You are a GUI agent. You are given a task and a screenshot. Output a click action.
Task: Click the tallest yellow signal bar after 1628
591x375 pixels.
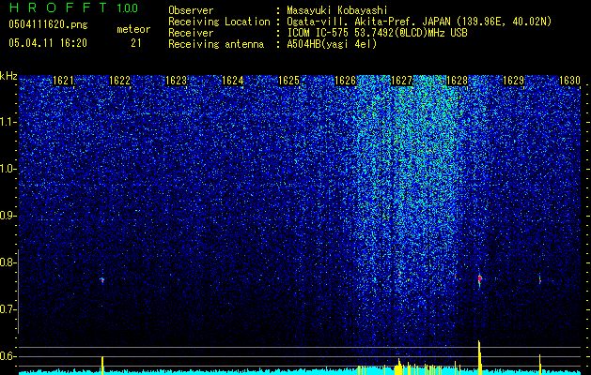[x=479, y=357]
